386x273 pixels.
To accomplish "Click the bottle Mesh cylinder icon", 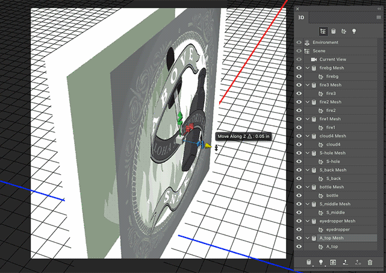I will (314, 187).
